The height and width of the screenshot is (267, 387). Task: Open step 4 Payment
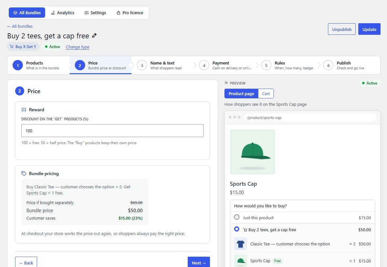225,65
